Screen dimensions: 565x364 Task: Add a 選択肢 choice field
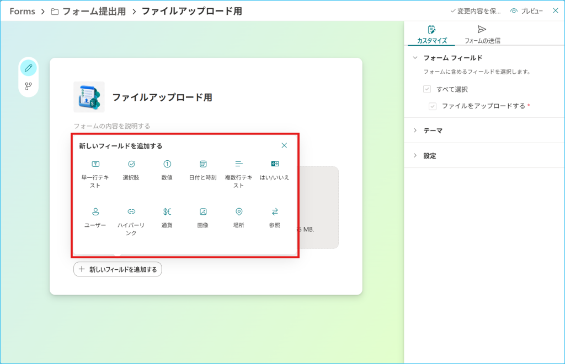pos(131,171)
